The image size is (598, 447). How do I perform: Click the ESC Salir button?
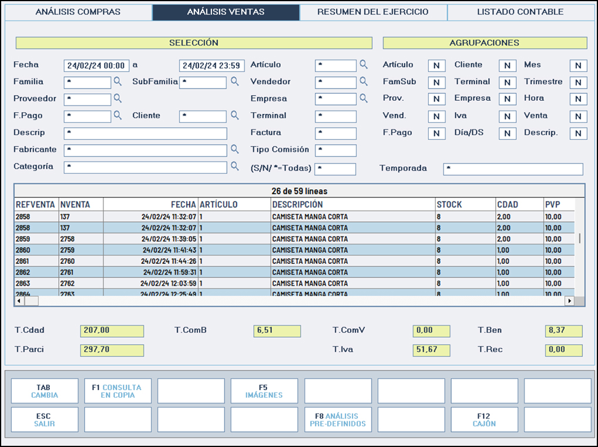45,419
